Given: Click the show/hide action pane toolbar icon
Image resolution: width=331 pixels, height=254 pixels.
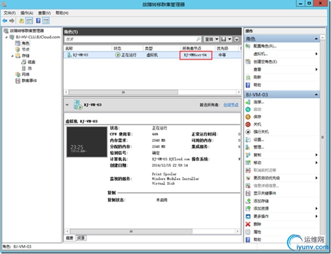Looking at the screenshot, I should click(x=46, y=20).
